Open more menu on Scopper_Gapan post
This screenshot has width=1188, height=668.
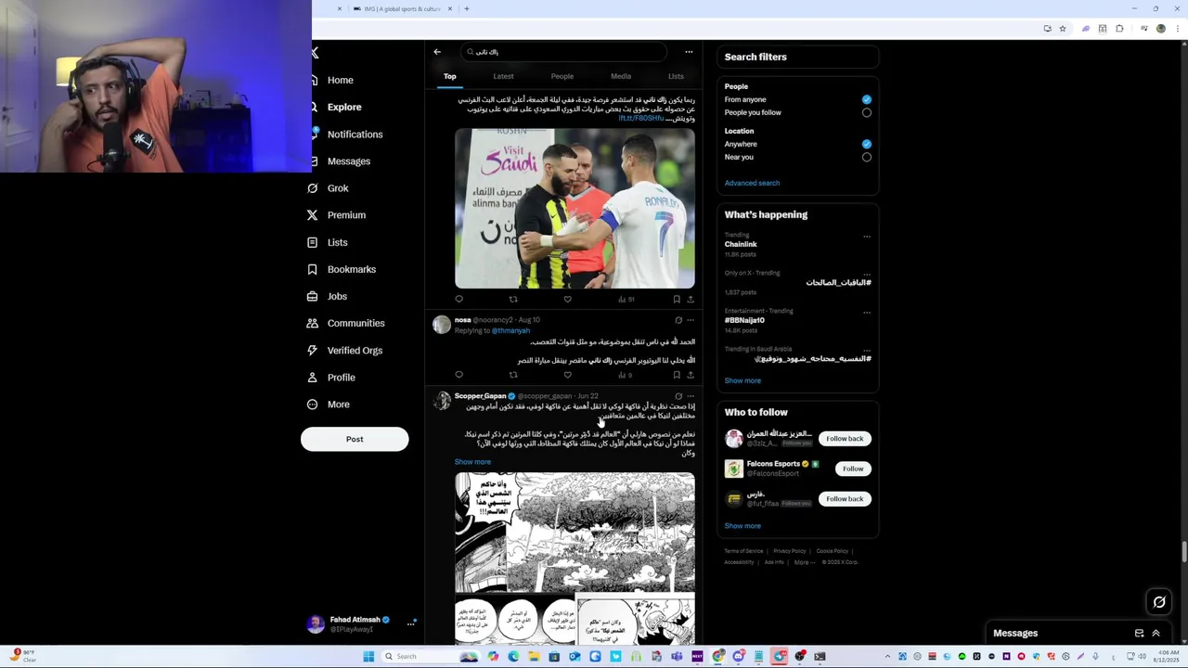(690, 396)
